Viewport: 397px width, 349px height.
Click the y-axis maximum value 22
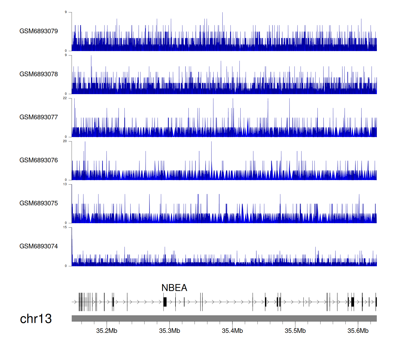[65, 98]
